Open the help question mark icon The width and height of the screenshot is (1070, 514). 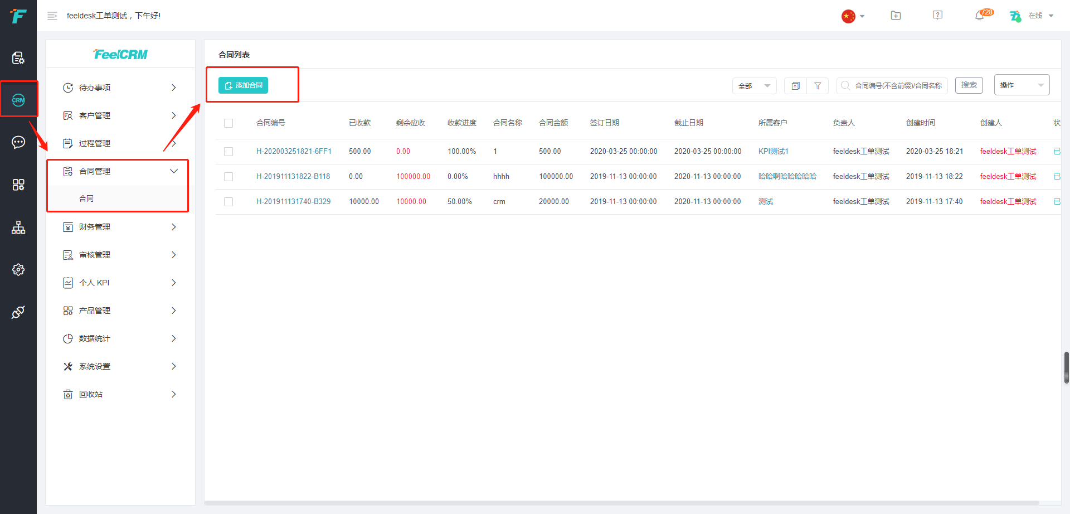click(x=937, y=15)
